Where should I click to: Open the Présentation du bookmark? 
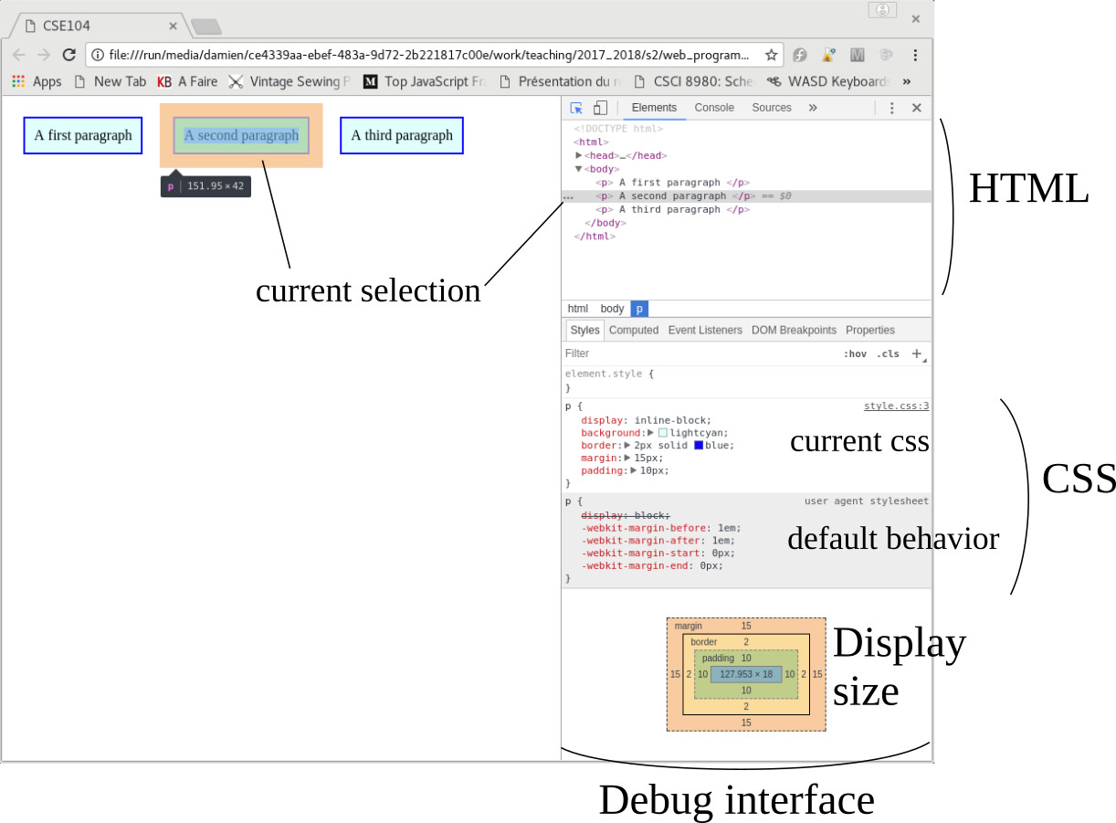click(561, 81)
